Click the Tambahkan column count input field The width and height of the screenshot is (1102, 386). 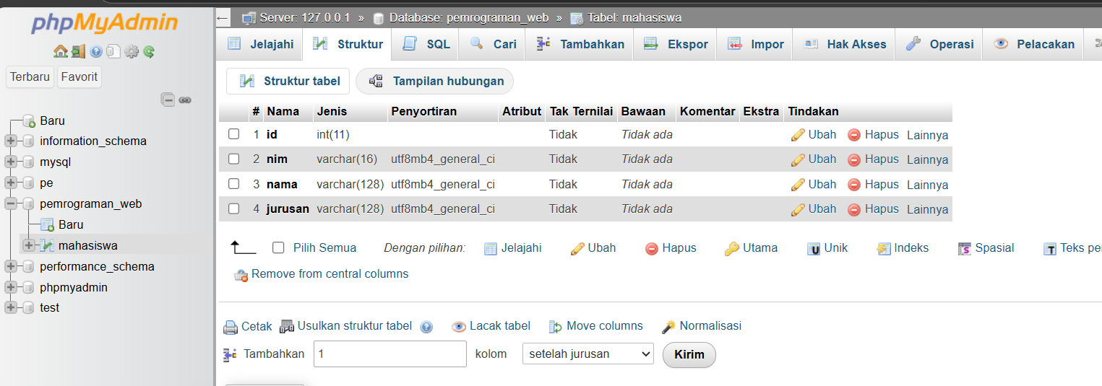tap(389, 354)
